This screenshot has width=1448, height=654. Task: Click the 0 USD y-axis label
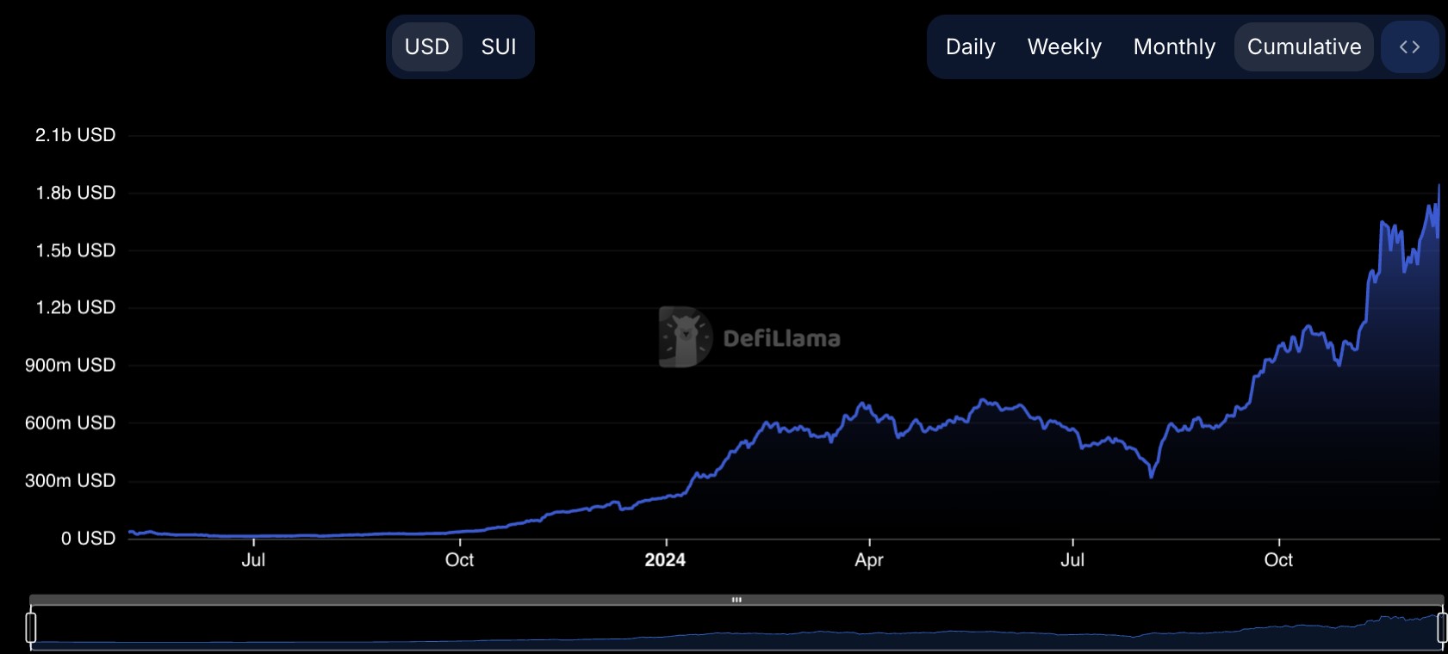(x=88, y=539)
